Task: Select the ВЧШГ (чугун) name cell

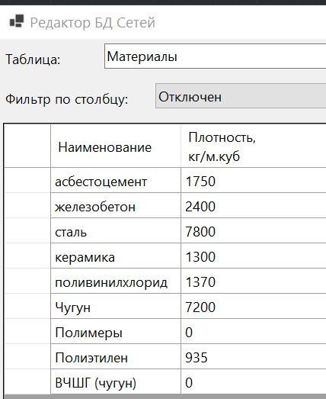Action: [x=116, y=381]
